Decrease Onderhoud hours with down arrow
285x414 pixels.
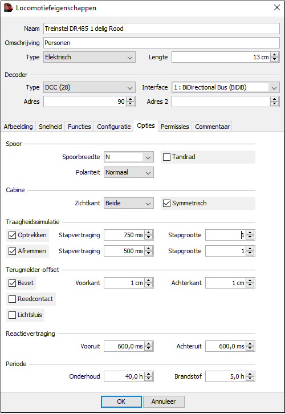click(149, 379)
